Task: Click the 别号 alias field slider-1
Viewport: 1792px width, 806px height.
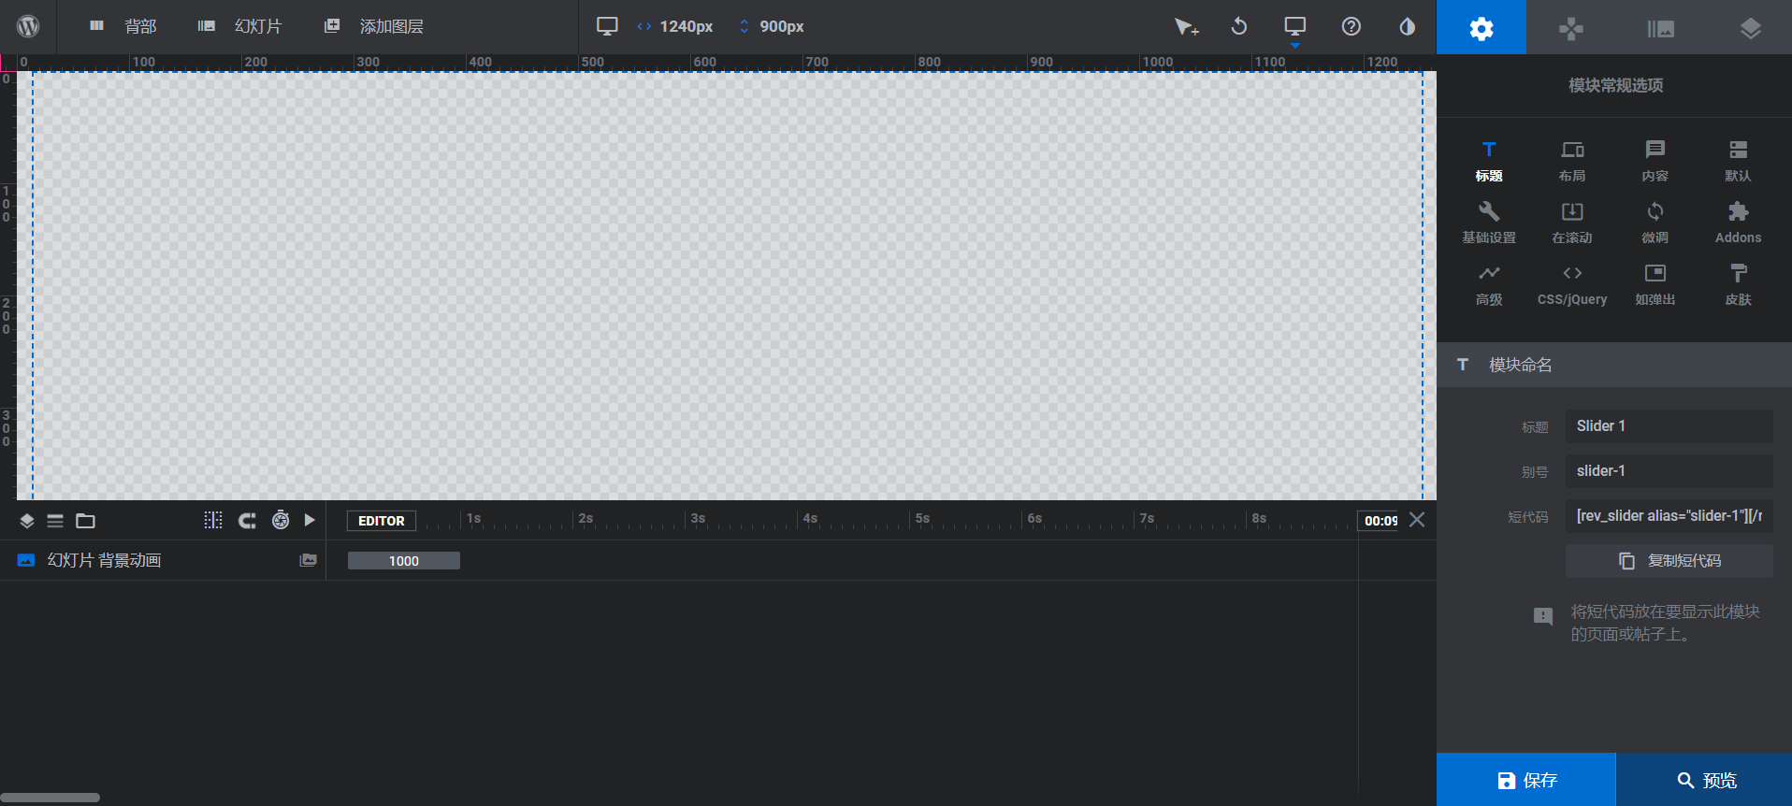Action: click(1669, 471)
